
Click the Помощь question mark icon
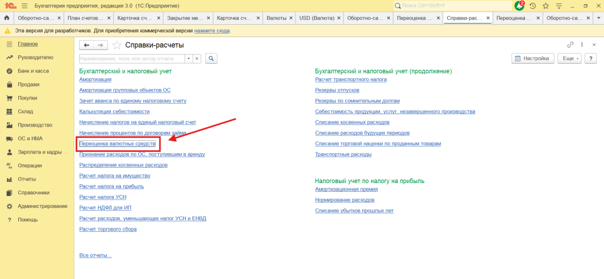[9, 220]
